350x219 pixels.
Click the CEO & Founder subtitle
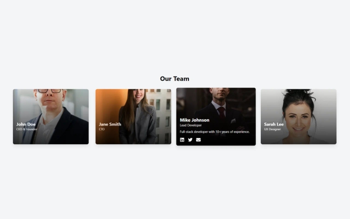point(27,129)
